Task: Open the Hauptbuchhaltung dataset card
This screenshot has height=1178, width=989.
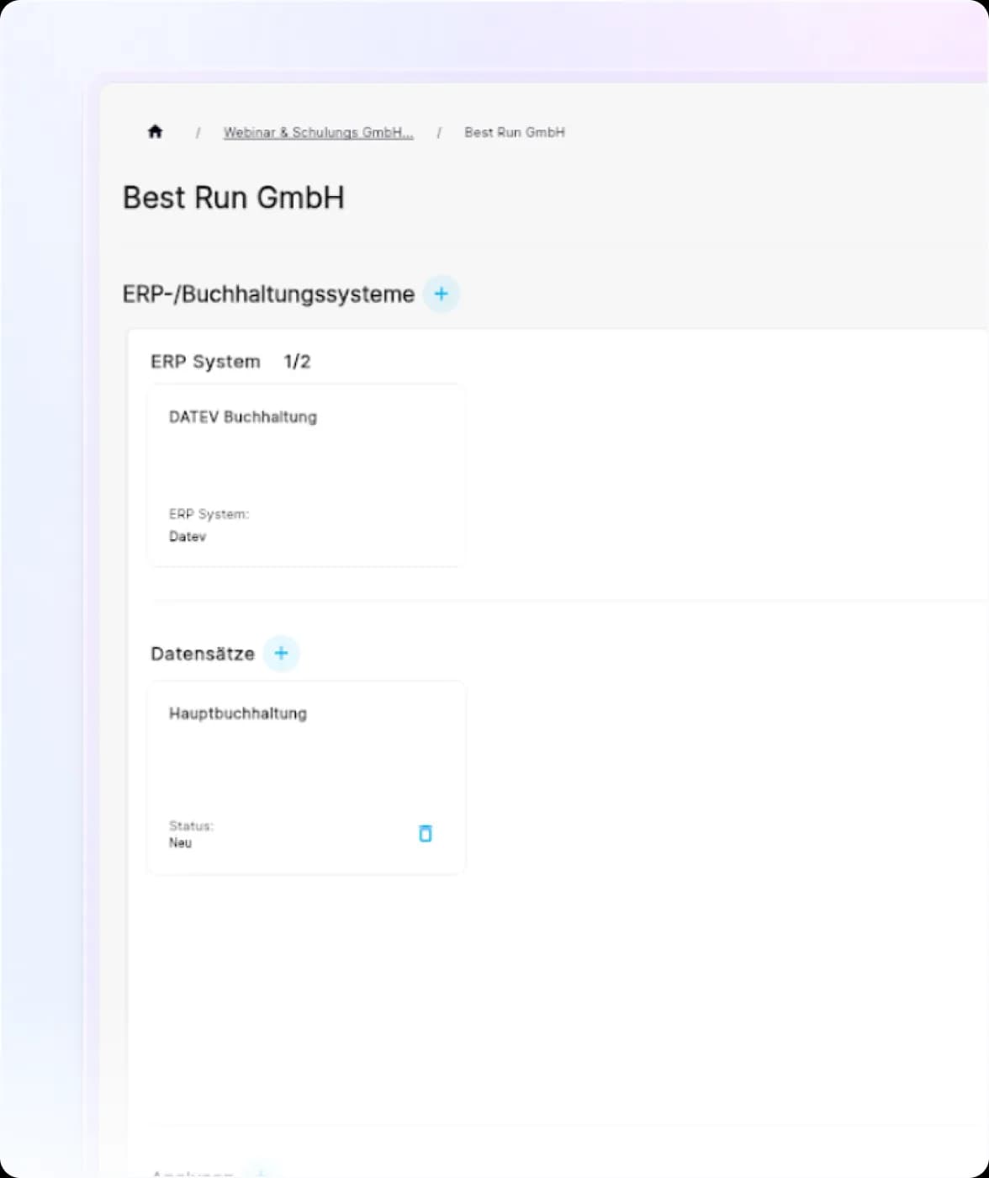Action: 305,776
